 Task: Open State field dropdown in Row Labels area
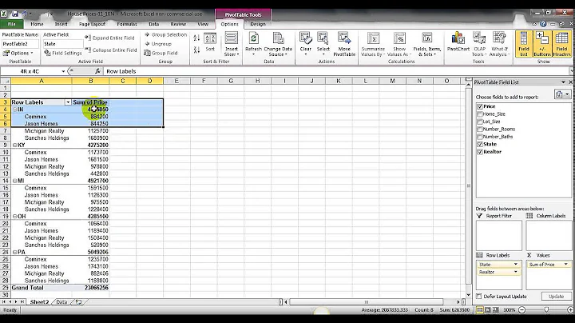(x=516, y=265)
